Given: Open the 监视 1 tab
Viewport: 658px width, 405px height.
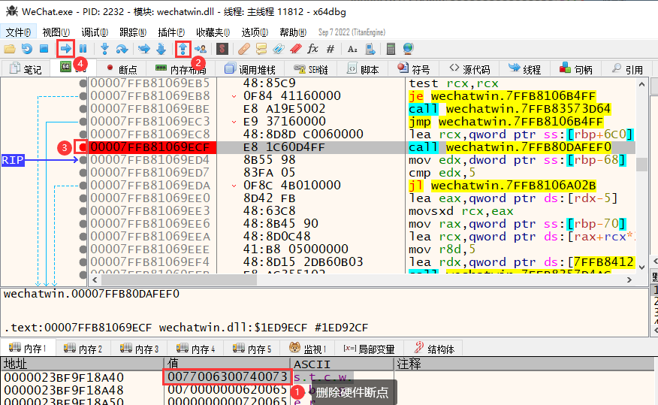Looking at the screenshot, I should [x=308, y=349].
